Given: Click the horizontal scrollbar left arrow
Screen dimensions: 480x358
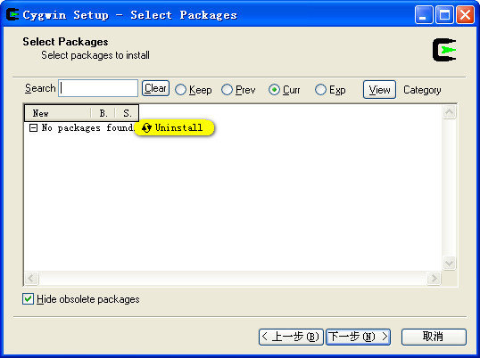Looking at the screenshot, I should tap(31, 278).
